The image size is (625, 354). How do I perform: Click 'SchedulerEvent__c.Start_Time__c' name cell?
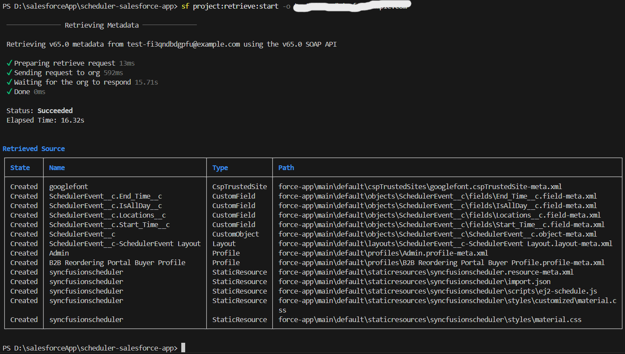pos(110,224)
